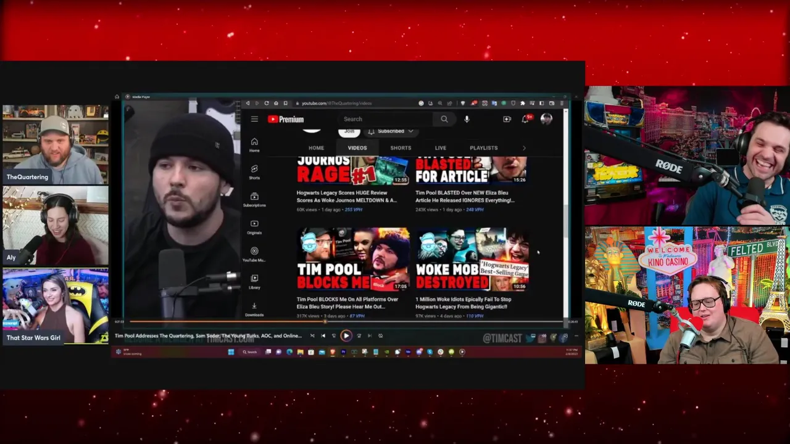This screenshot has width=790, height=444.
Task: Open YouTube notifications bell
Action: (x=525, y=119)
